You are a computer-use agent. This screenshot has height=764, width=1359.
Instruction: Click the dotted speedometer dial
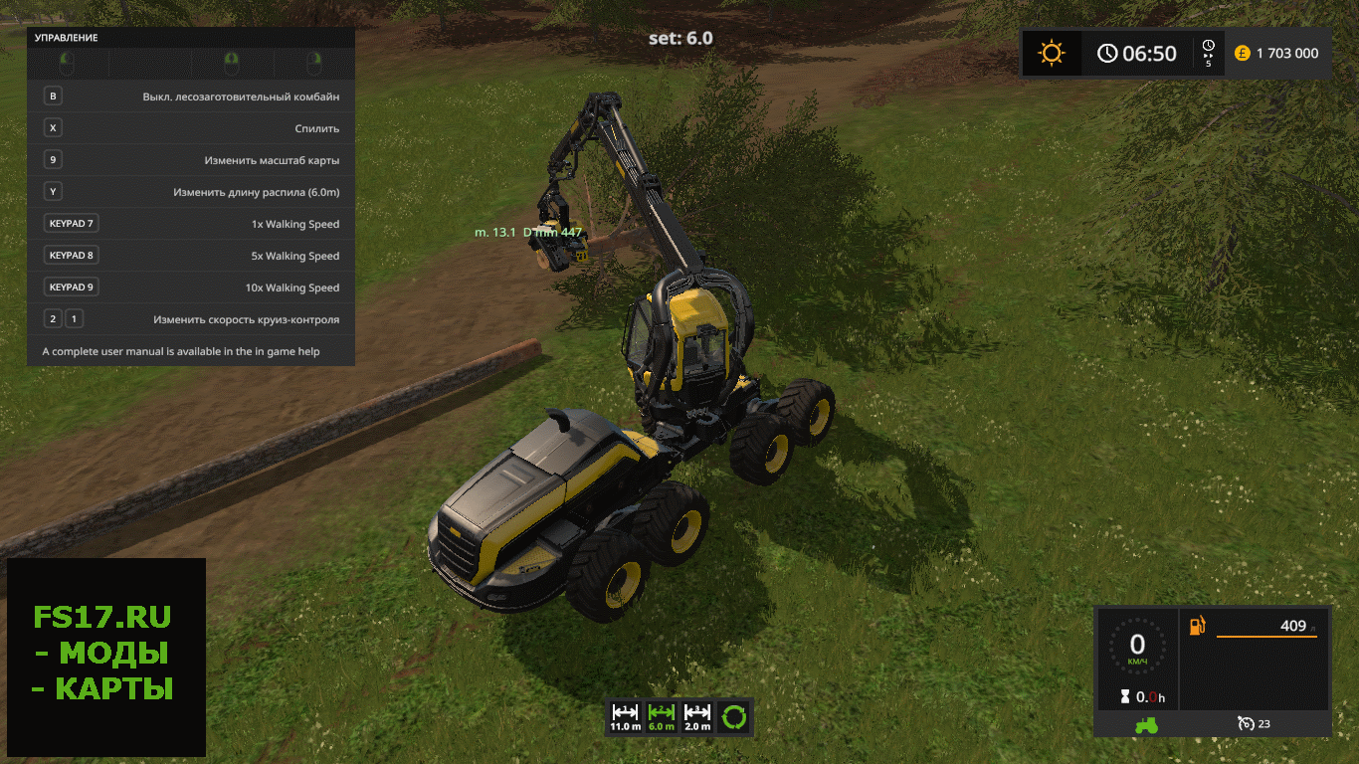point(1137,646)
